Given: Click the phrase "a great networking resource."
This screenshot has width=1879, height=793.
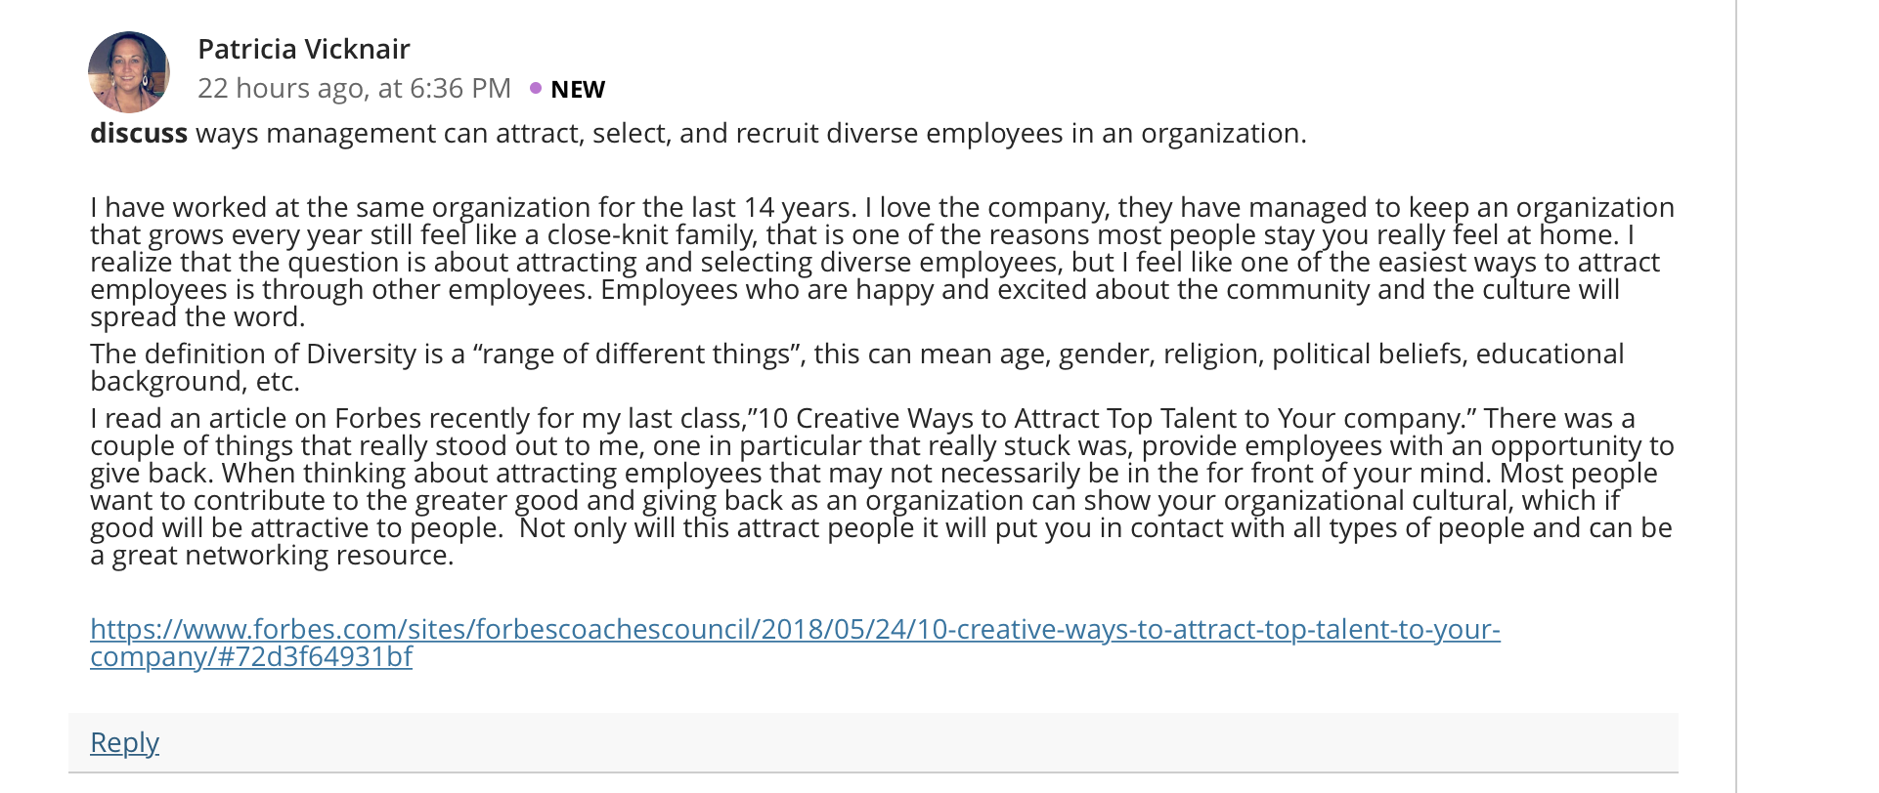Looking at the screenshot, I should tap(272, 555).
